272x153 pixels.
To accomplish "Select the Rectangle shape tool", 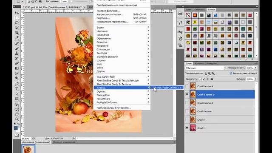I will tap(17, 99).
